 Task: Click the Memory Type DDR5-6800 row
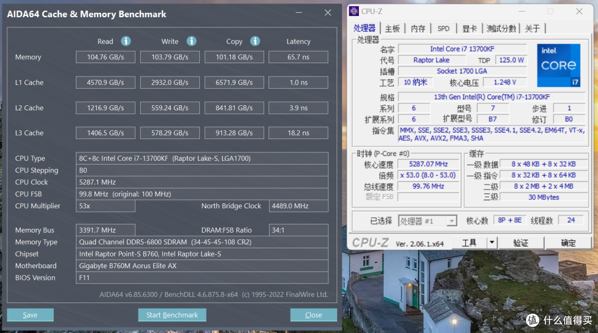(202, 242)
